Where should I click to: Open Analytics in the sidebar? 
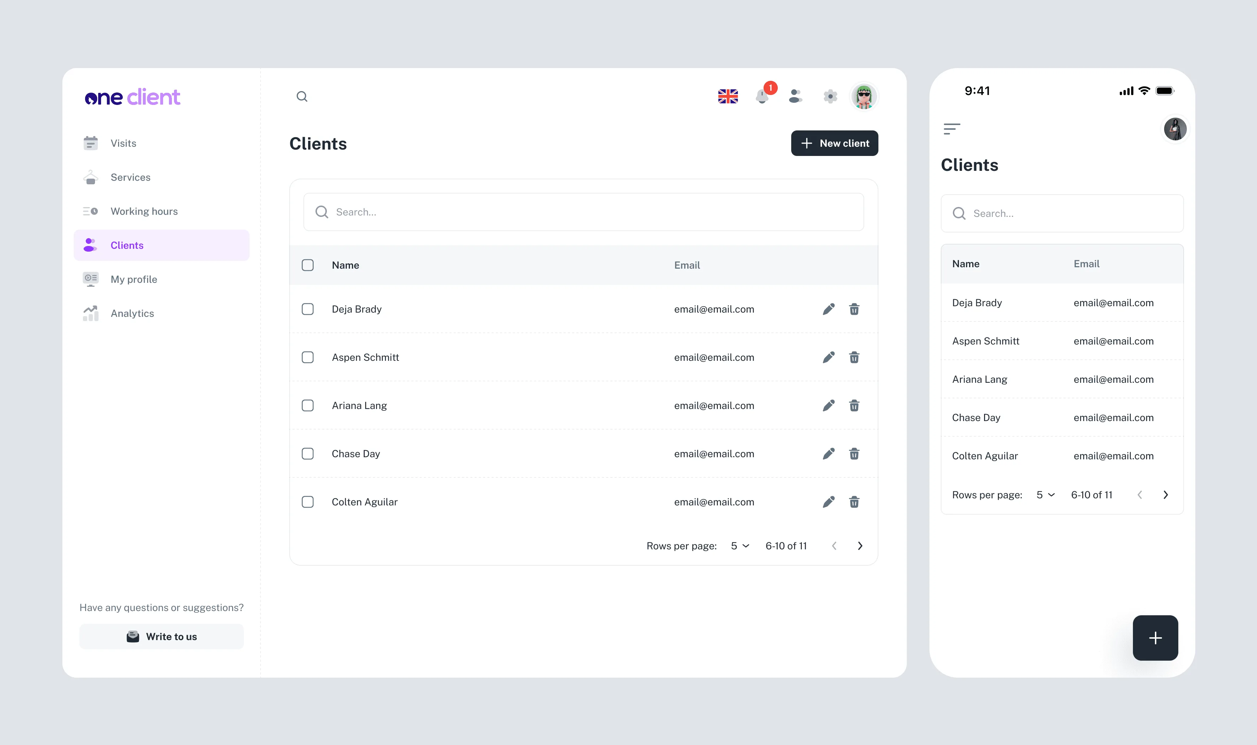tap(162, 313)
